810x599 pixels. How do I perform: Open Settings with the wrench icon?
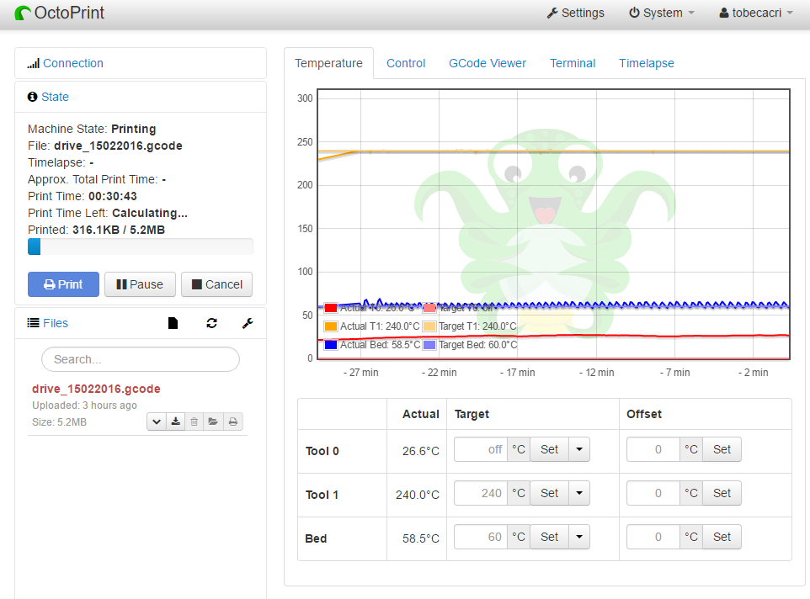click(x=575, y=13)
